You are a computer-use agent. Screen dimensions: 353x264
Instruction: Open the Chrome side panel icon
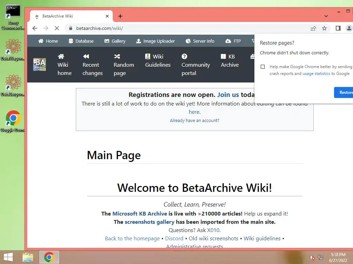click(338, 28)
